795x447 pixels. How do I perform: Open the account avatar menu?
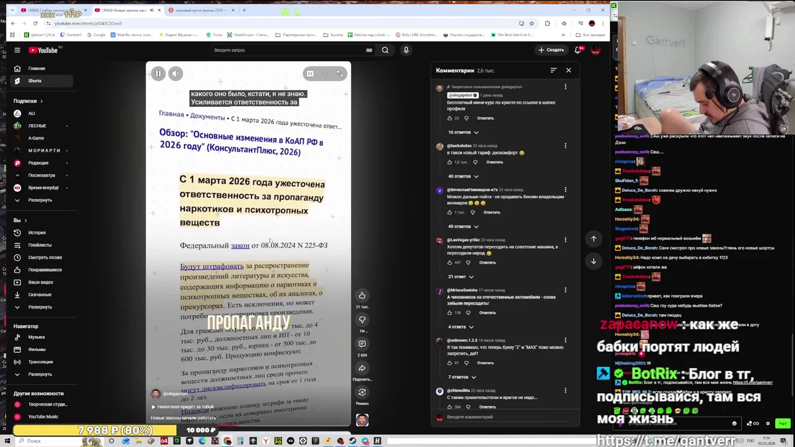(596, 50)
